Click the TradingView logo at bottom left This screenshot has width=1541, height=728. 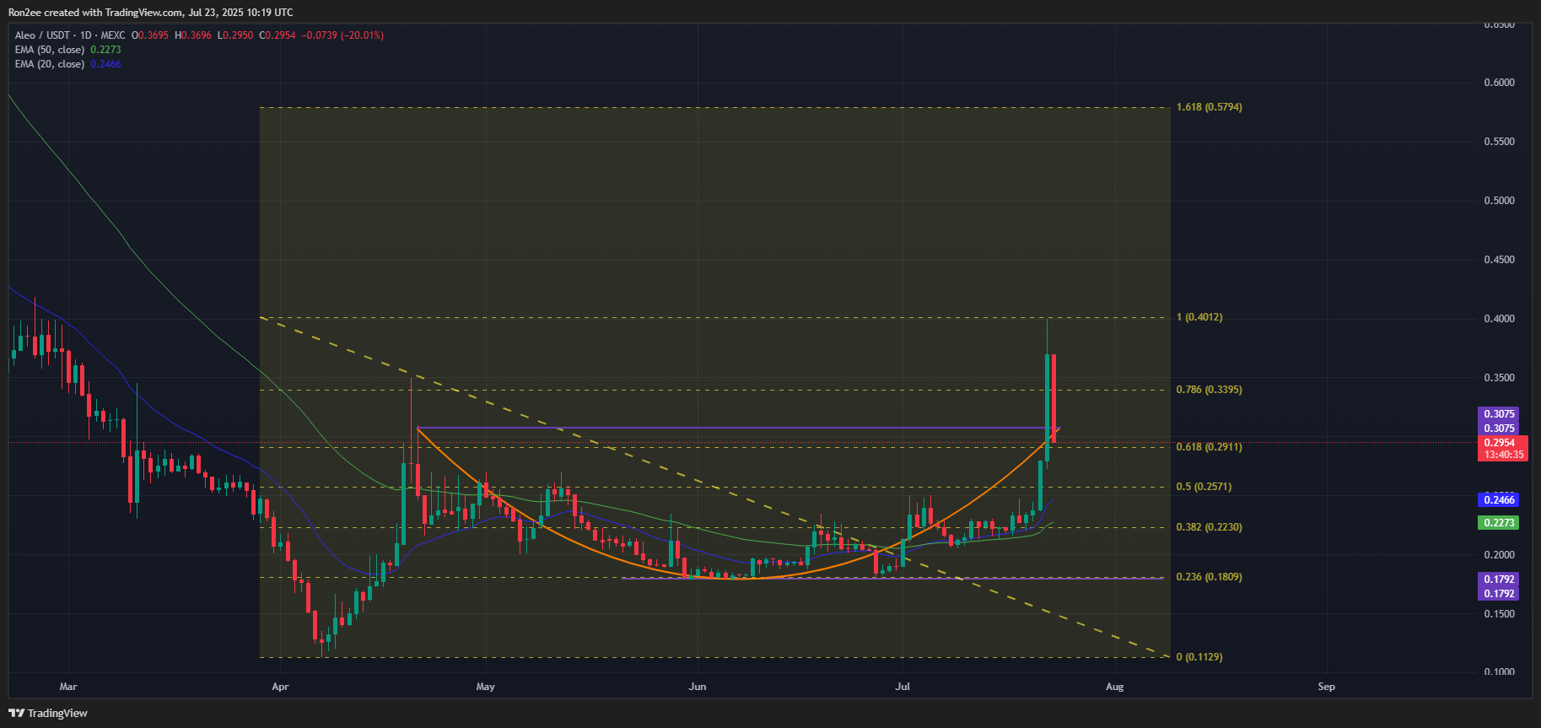click(x=48, y=713)
